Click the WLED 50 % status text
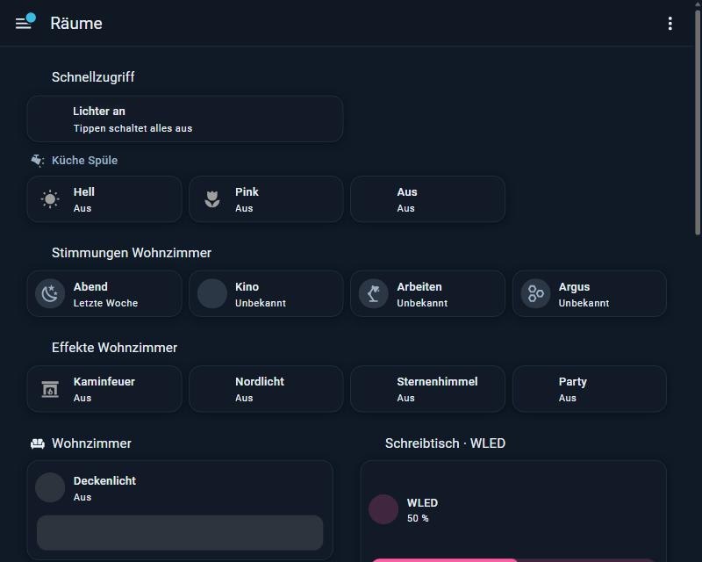The image size is (702, 562). click(x=418, y=518)
